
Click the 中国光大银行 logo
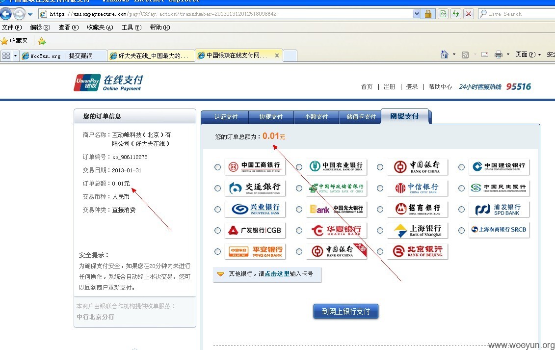click(336, 210)
